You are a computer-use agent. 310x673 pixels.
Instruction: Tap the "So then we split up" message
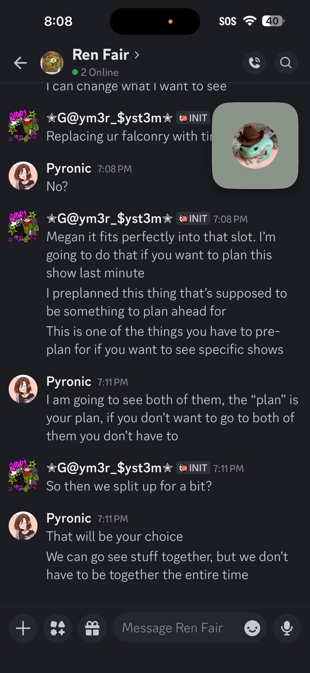[129, 486]
